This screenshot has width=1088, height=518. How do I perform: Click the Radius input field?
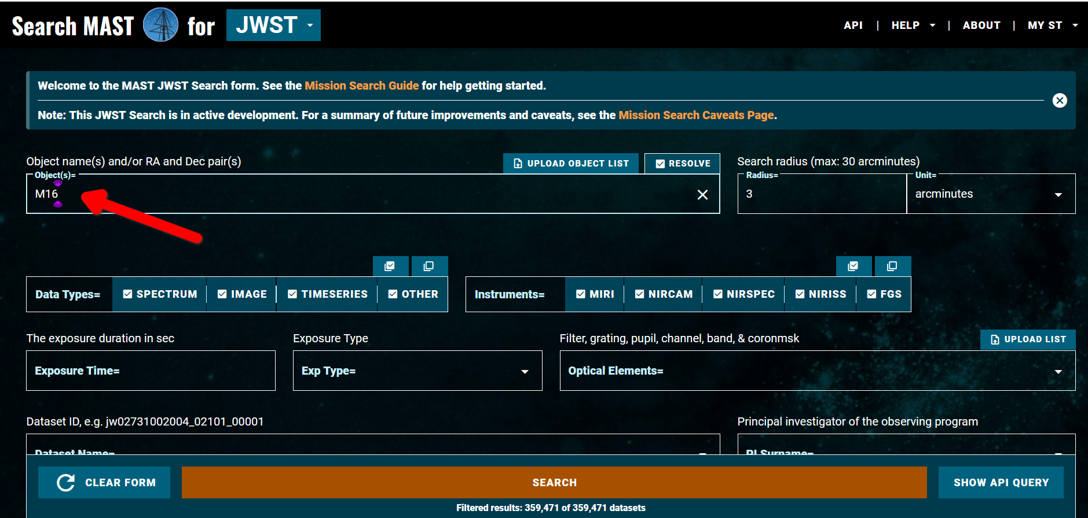(x=822, y=194)
